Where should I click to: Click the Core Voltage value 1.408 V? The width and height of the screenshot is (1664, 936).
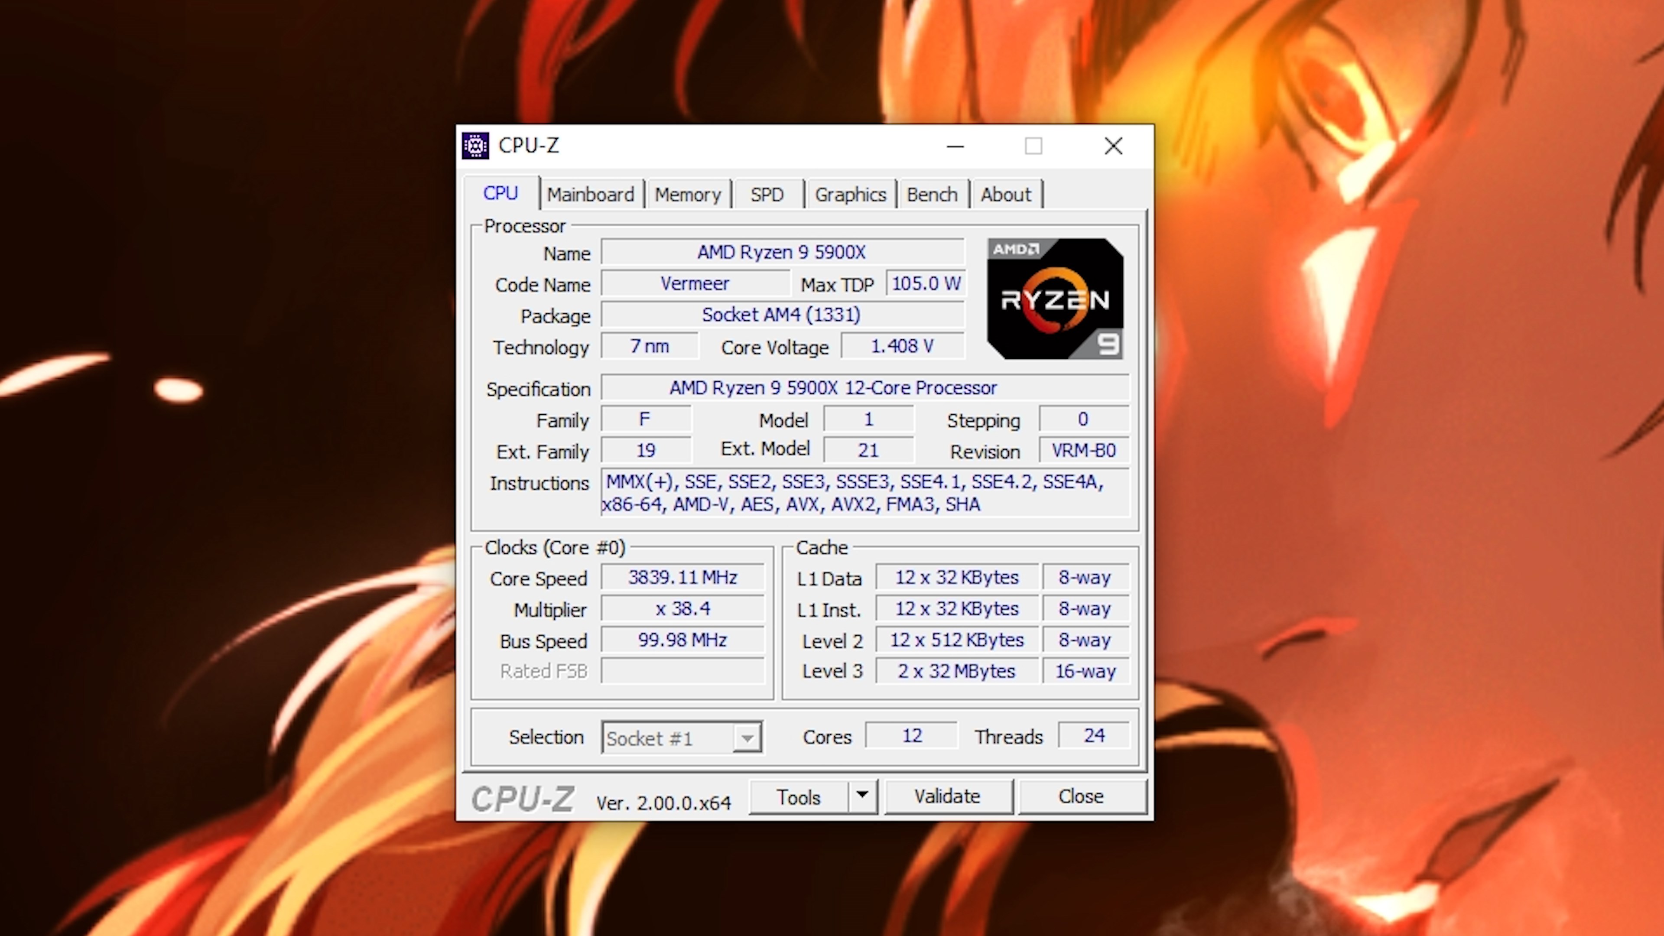click(902, 346)
